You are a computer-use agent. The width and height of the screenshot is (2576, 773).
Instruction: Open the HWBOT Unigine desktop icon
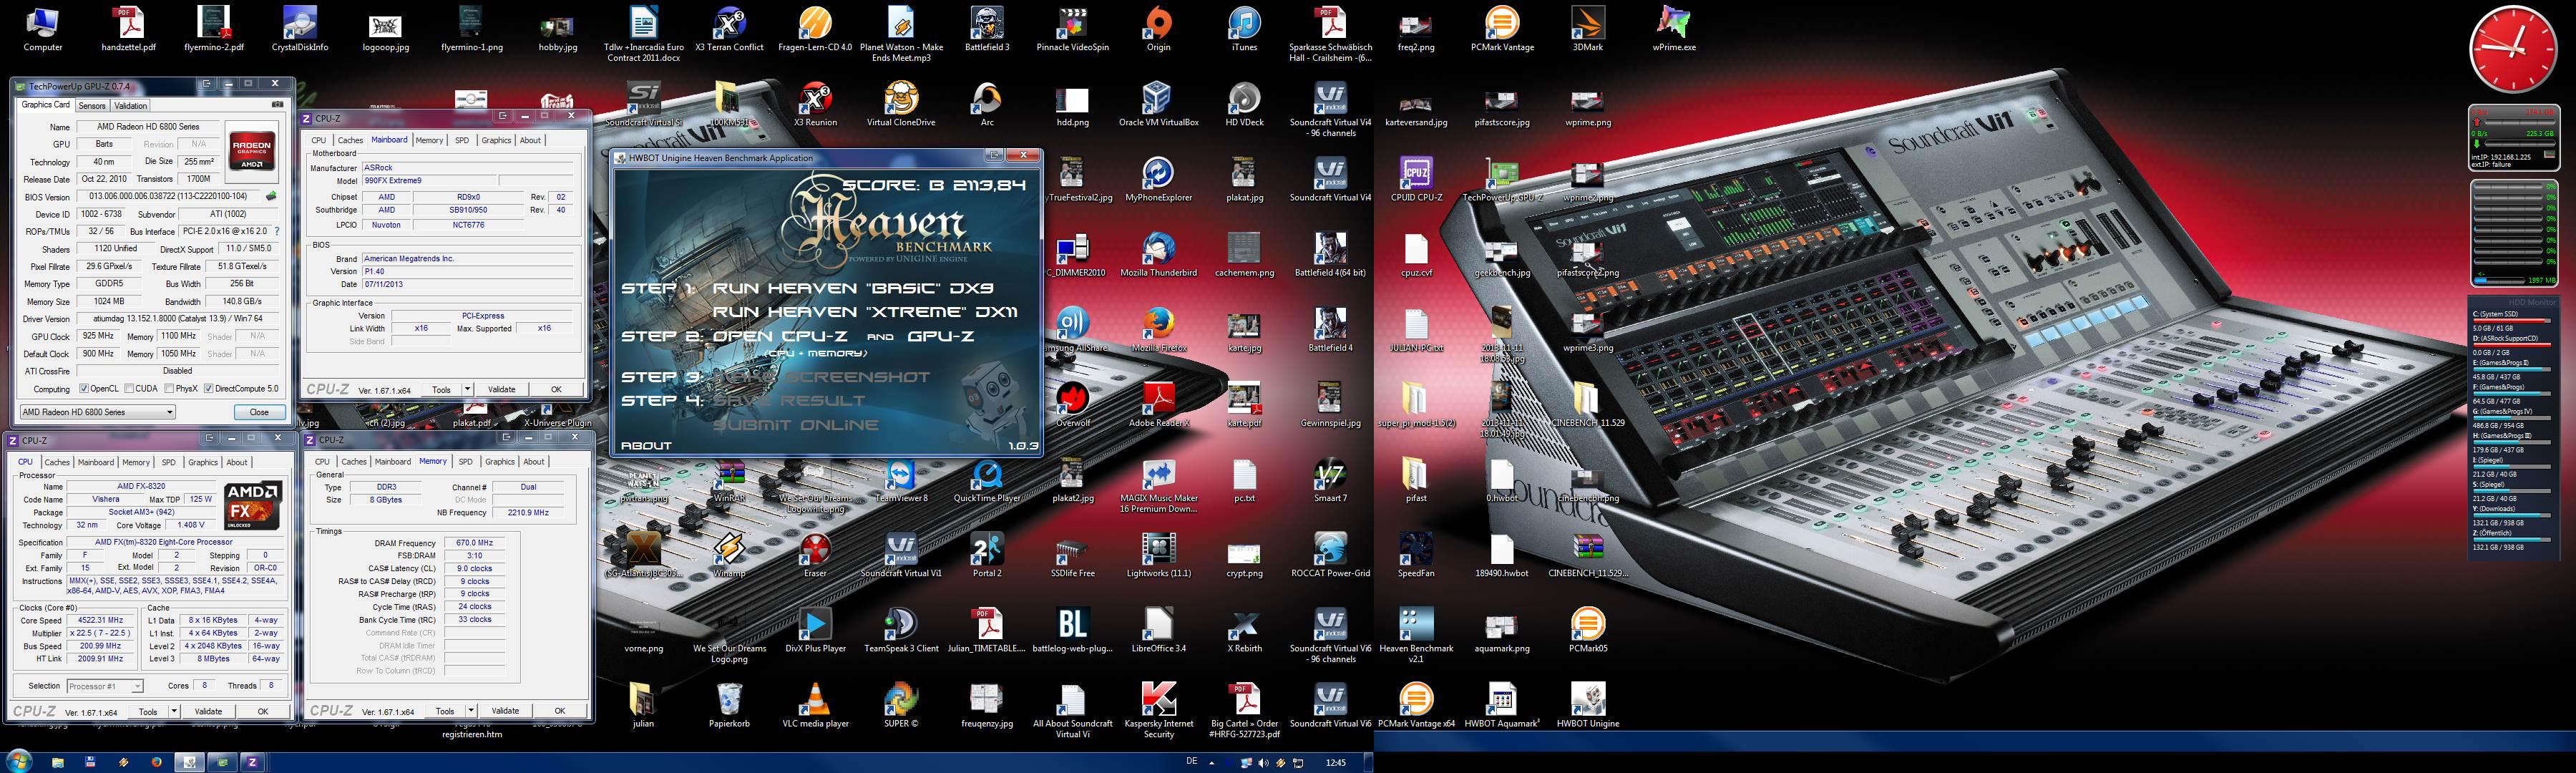[1587, 704]
